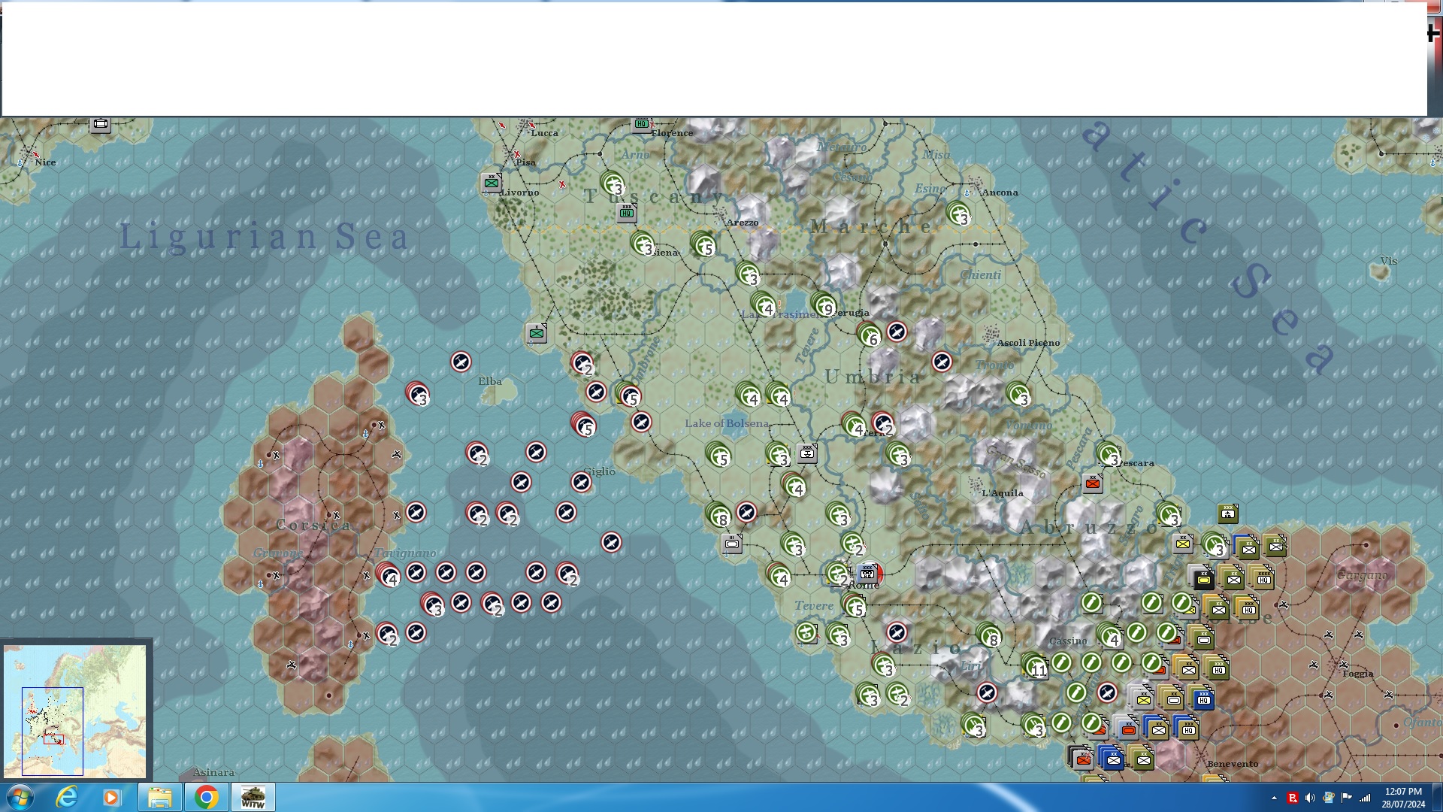The image size is (1443, 812).
Task: Select the air recon marker northwest of Elba
Action: point(461,362)
